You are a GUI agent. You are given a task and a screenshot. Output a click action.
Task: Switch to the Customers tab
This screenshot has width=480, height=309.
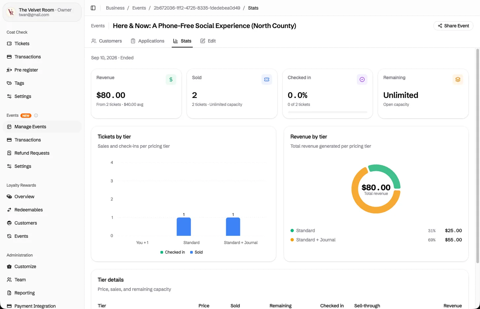107,41
